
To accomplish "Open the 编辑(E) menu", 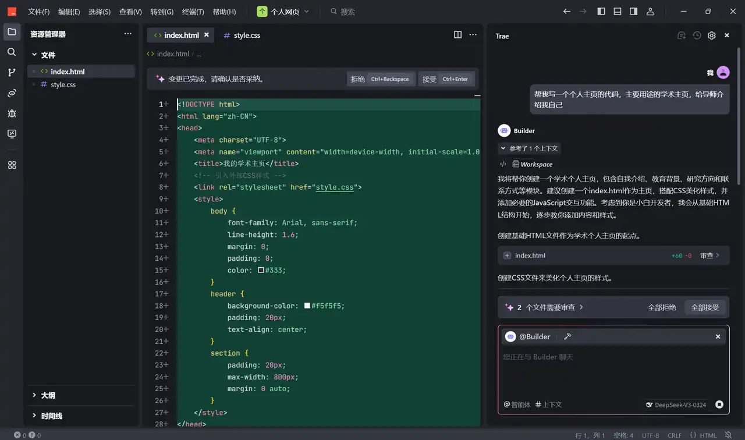I will 69,12.
